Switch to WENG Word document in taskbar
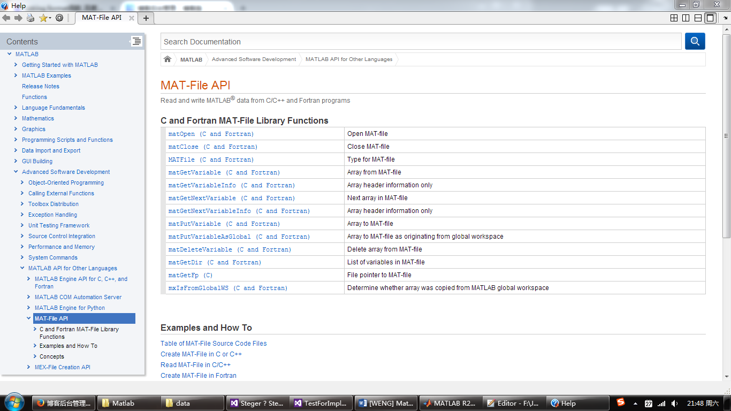The width and height of the screenshot is (731, 411). point(386,403)
